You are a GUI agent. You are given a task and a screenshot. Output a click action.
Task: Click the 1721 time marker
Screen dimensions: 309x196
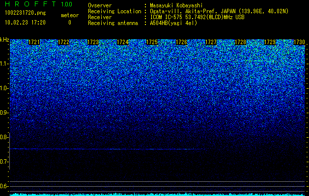point(34,42)
